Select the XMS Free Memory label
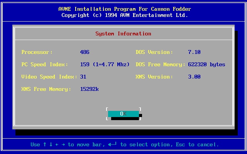The height and width of the screenshot is (154, 247). [x=46, y=89]
